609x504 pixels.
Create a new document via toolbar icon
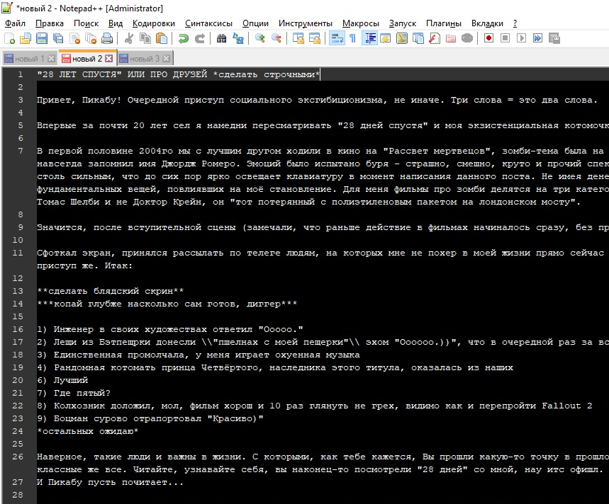pyautogui.click(x=9, y=38)
